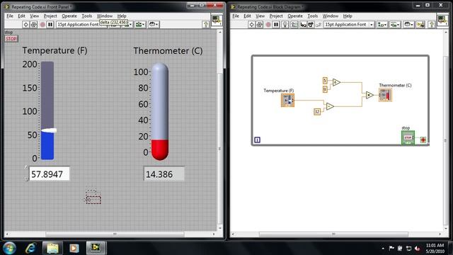453x255 pixels.
Task: Select the Multiply function node
Action: 369,95
